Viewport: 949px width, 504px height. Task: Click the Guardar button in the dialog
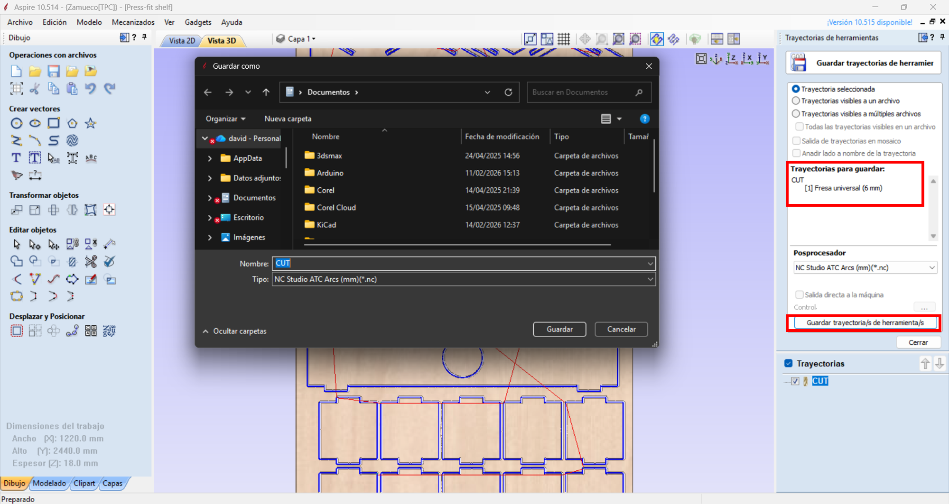tap(559, 329)
